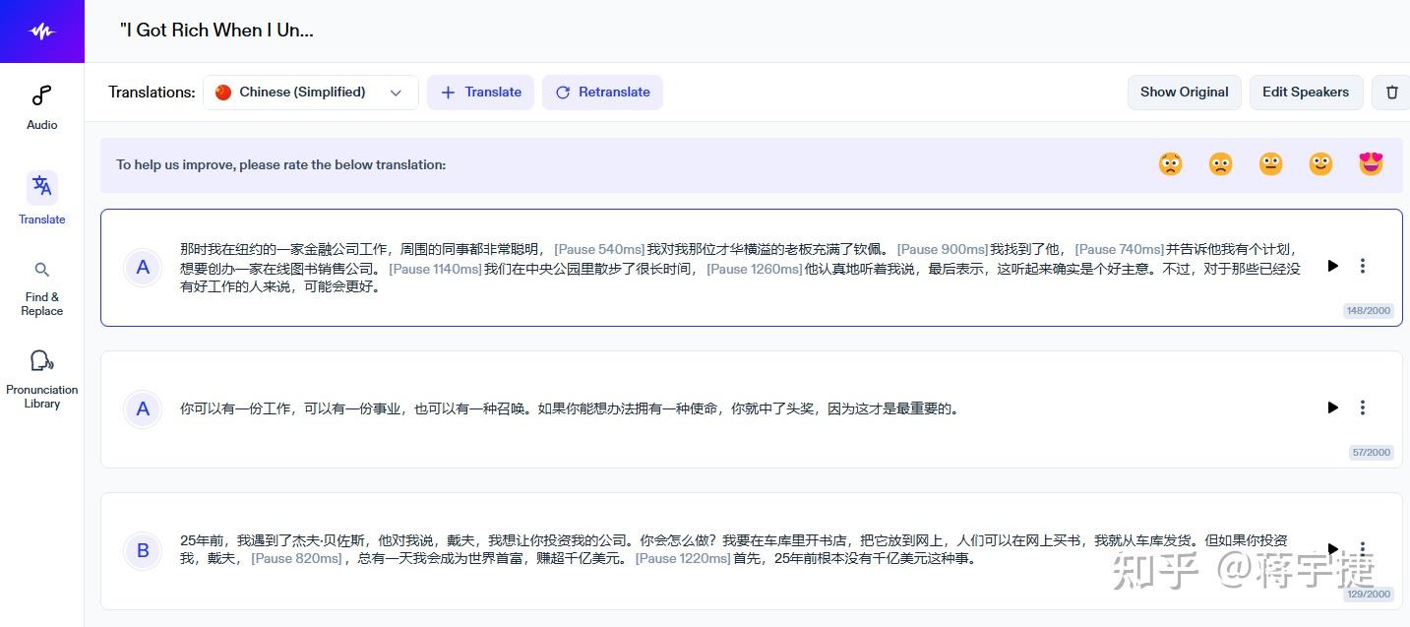The height and width of the screenshot is (627, 1410).
Task: Open the Translate panel from the sidebar
Action: pos(41,197)
